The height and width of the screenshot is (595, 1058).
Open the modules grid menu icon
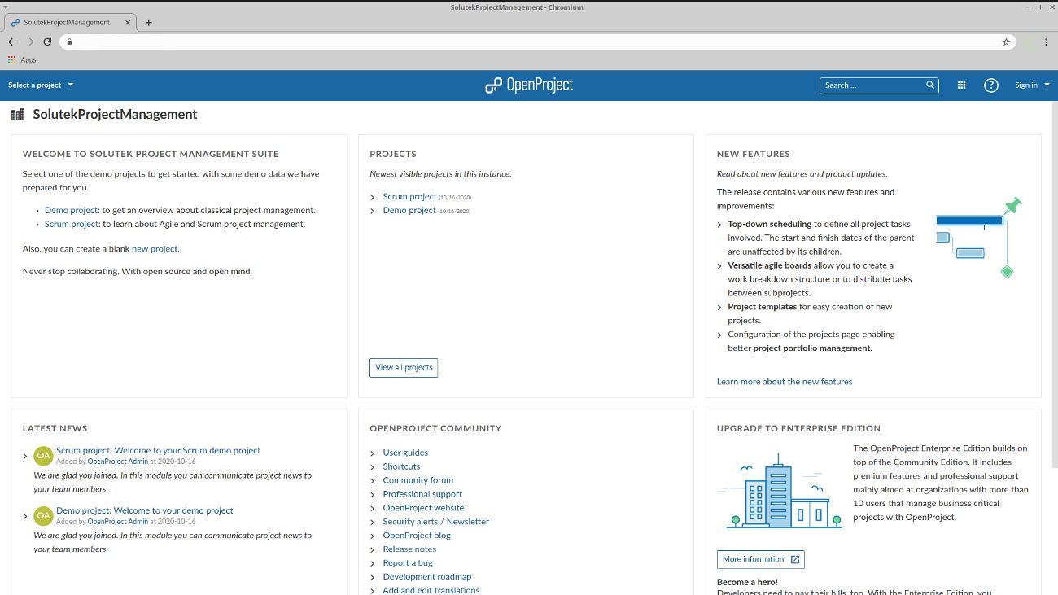pos(961,85)
